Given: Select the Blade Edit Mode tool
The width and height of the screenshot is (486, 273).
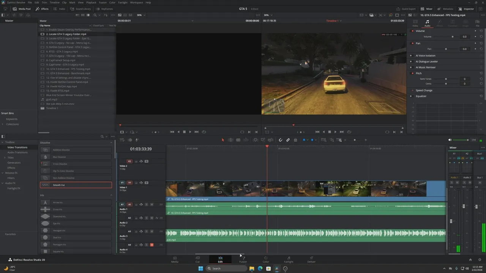Looking at the screenshot, I should coord(238,140).
